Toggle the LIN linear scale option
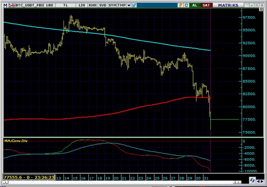The height and width of the screenshot is (187, 267). tap(82, 5)
